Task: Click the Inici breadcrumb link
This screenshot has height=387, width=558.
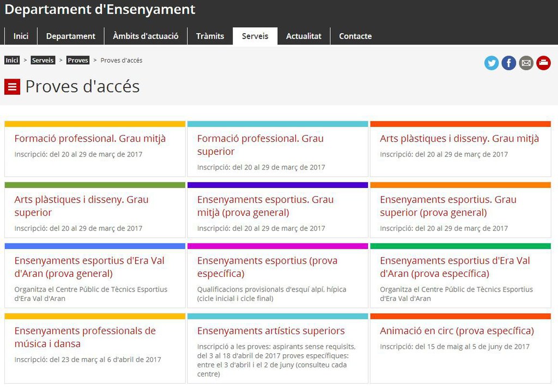Action: pyautogui.click(x=12, y=61)
